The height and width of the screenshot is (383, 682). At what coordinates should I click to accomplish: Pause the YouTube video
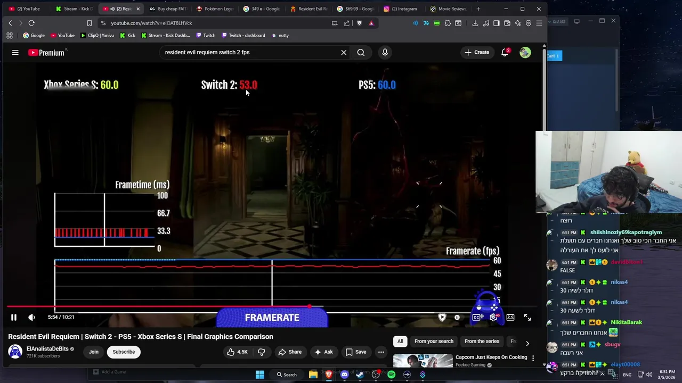(14, 318)
